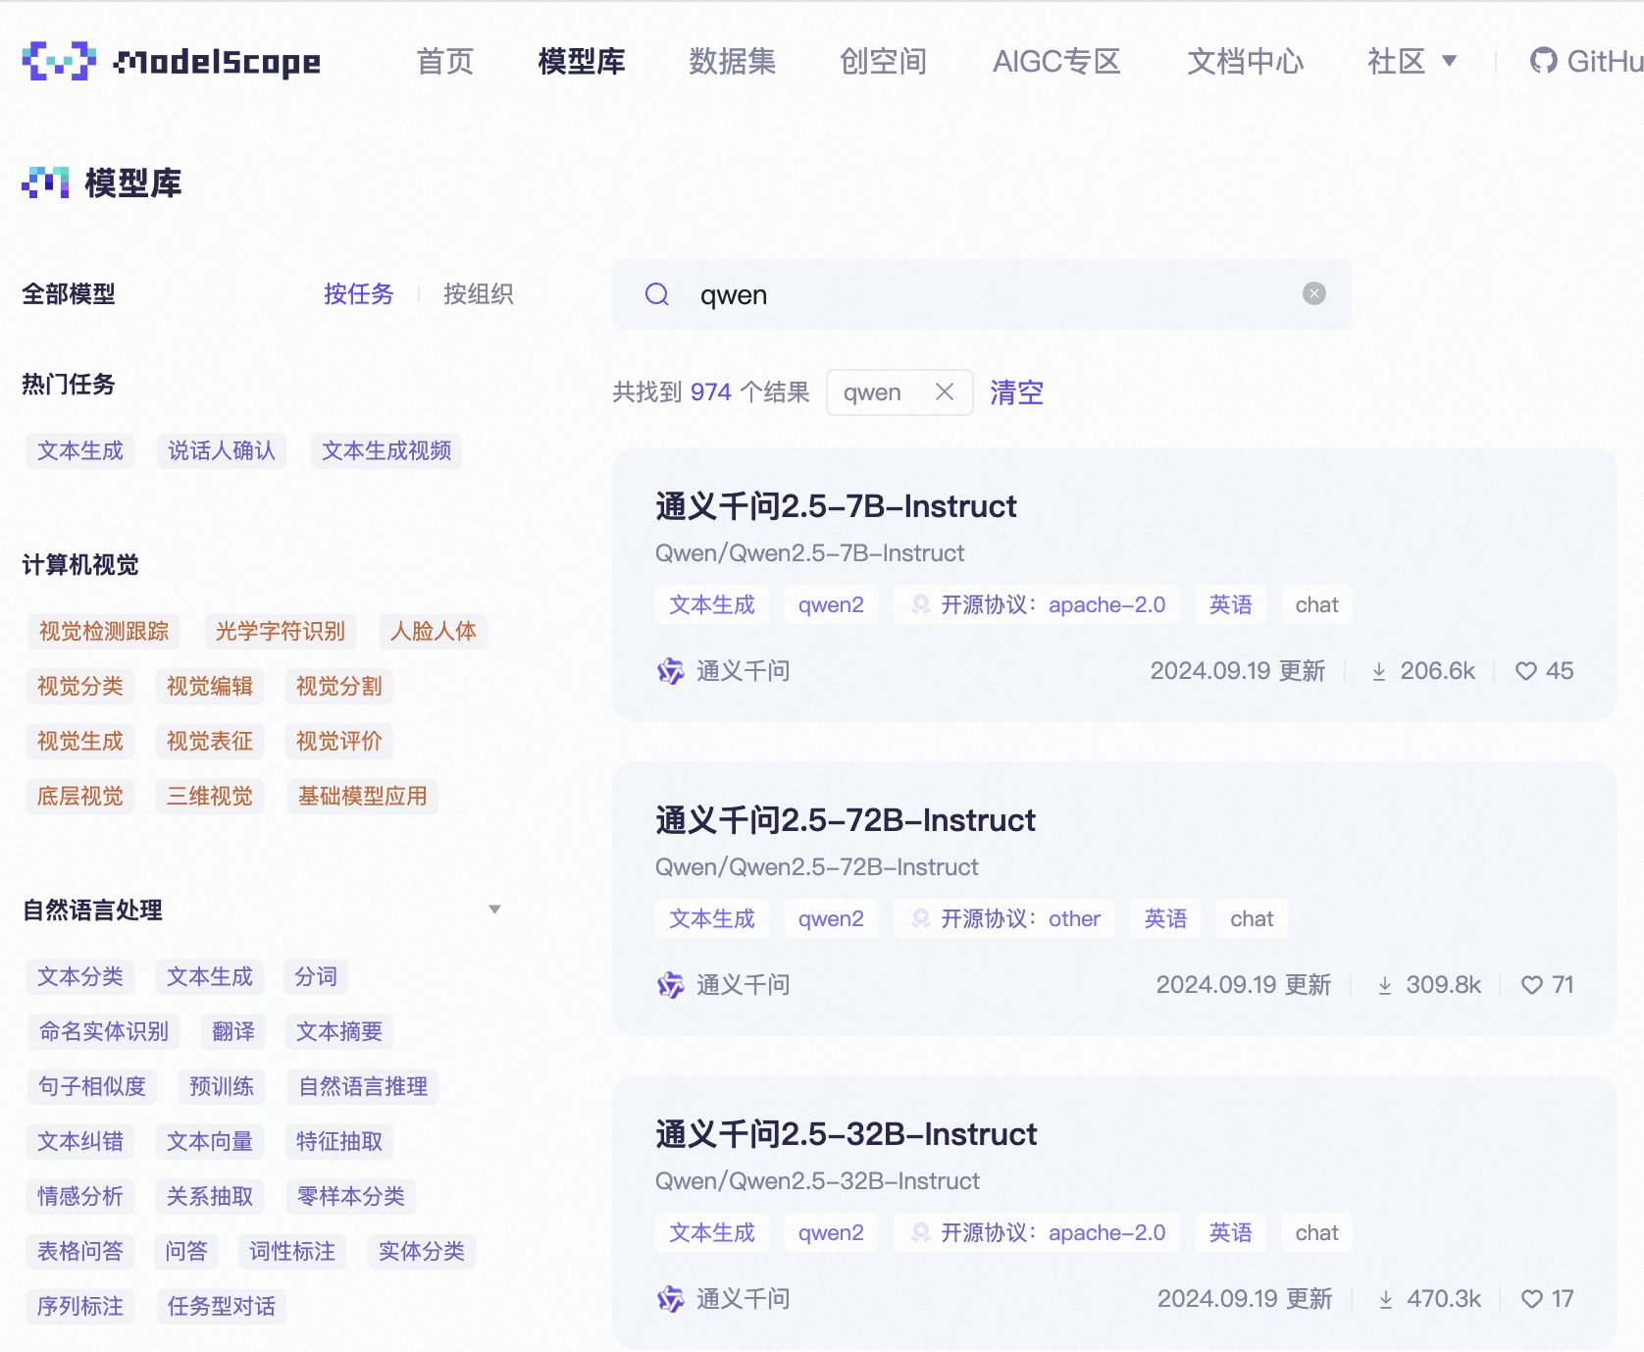This screenshot has height=1352, width=1644.
Task: Click heart icon on Qwen2.5-32B-Instruct card
Action: tap(1531, 1299)
